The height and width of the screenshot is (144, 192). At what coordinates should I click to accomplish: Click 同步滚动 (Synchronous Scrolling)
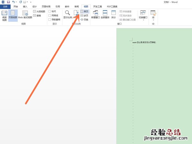click(x=125, y=16)
